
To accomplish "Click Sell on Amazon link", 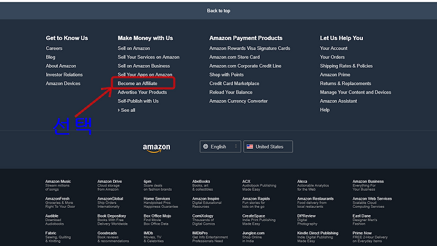I will tap(134, 48).
